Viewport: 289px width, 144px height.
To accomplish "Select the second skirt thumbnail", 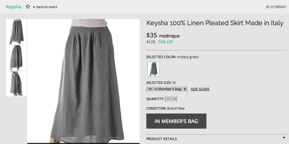I will [x=16, y=58].
